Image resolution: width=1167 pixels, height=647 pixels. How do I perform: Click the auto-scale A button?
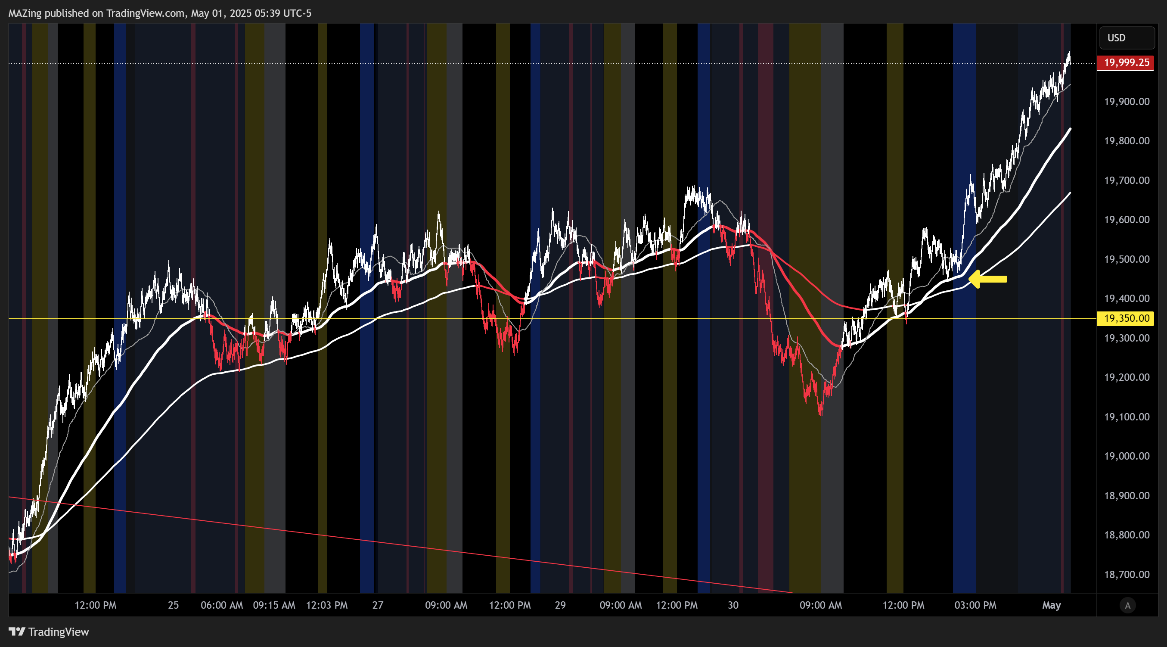tap(1127, 605)
